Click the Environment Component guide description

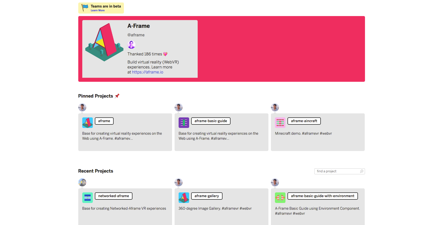[x=317, y=211]
